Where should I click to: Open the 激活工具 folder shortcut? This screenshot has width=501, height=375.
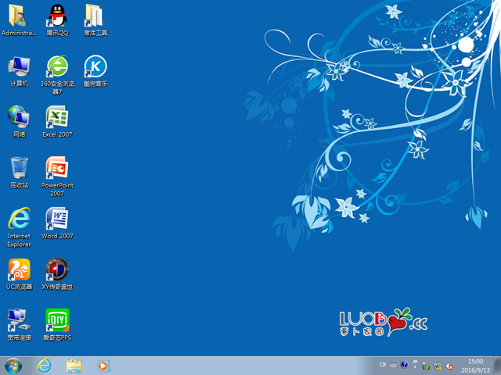coord(96,20)
